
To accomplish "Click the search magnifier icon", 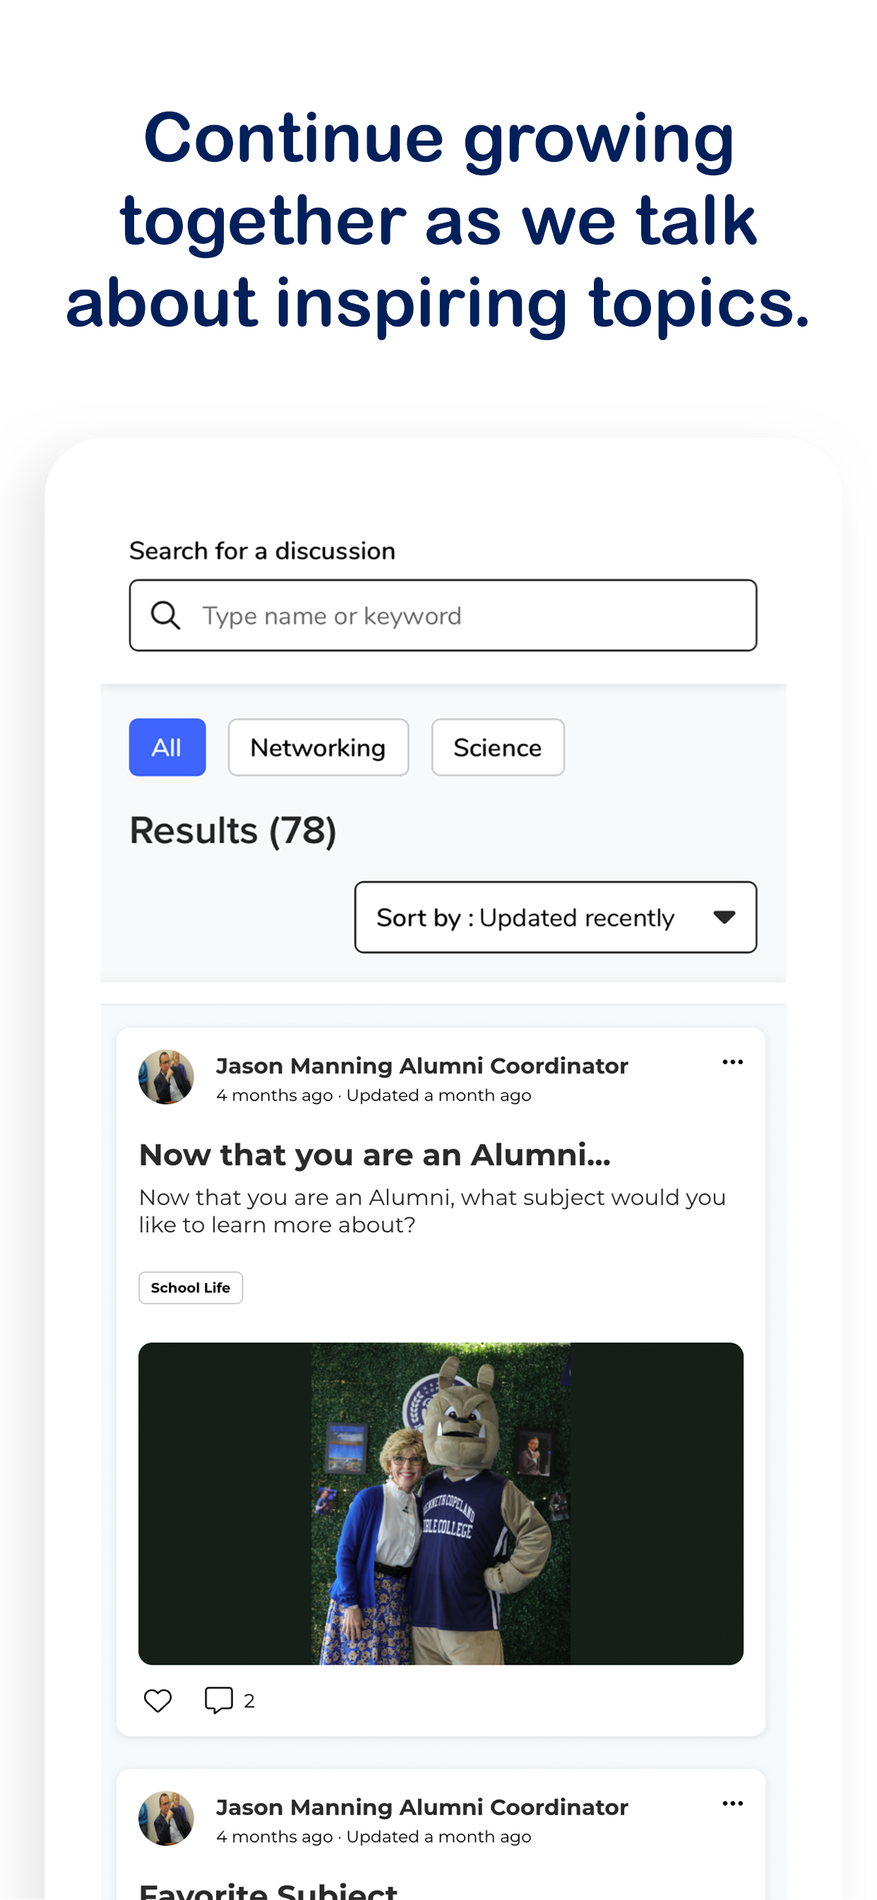I will (x=165, y=615).
